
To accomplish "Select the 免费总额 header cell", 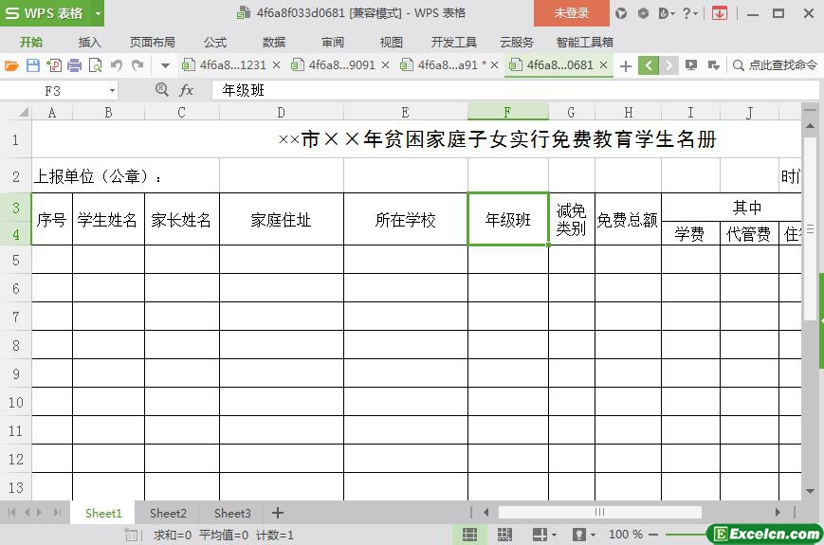I will [x=628, y=220].
